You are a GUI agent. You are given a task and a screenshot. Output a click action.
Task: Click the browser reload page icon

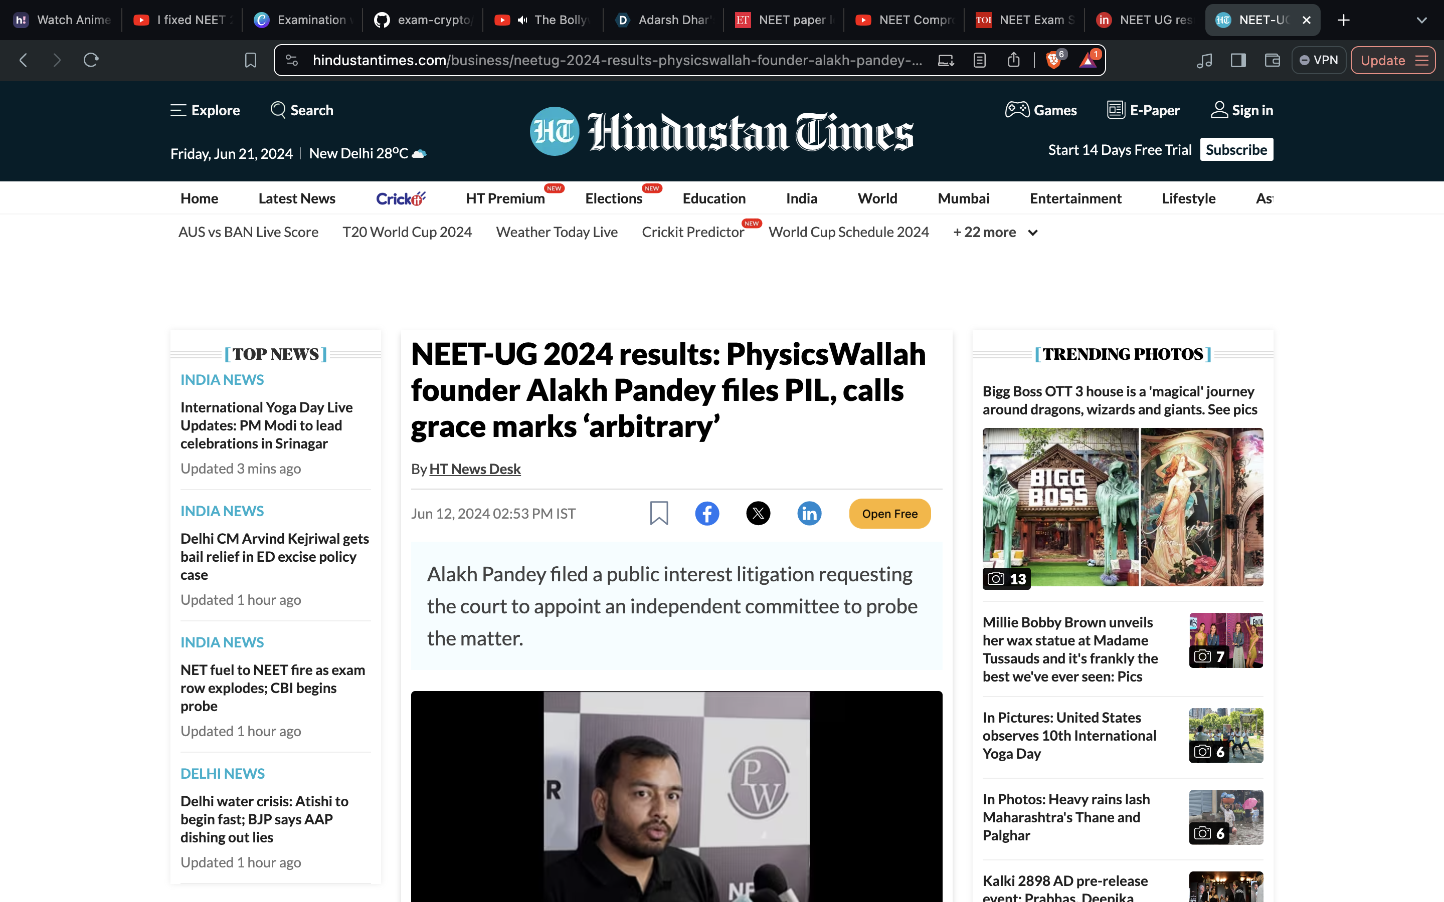91,60
